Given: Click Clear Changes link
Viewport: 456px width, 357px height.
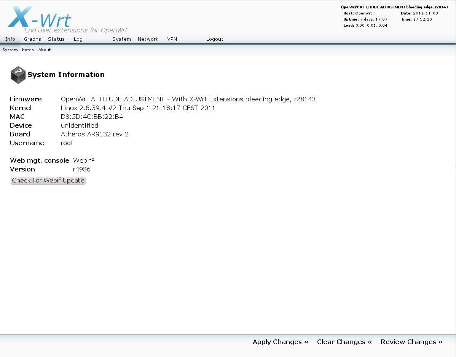Looking at the screenshot, I should pyautogui.click(x=344, y=342).
